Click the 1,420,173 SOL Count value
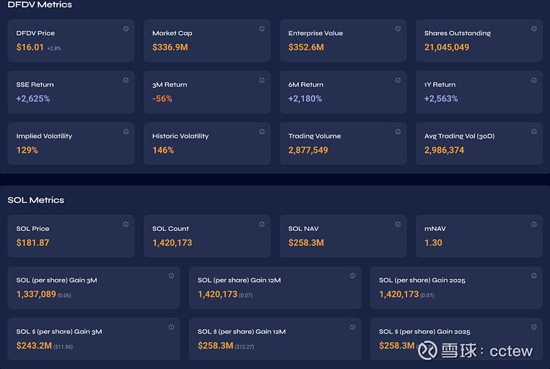Viewport: 550px width, 369px height. coord(173,243)
